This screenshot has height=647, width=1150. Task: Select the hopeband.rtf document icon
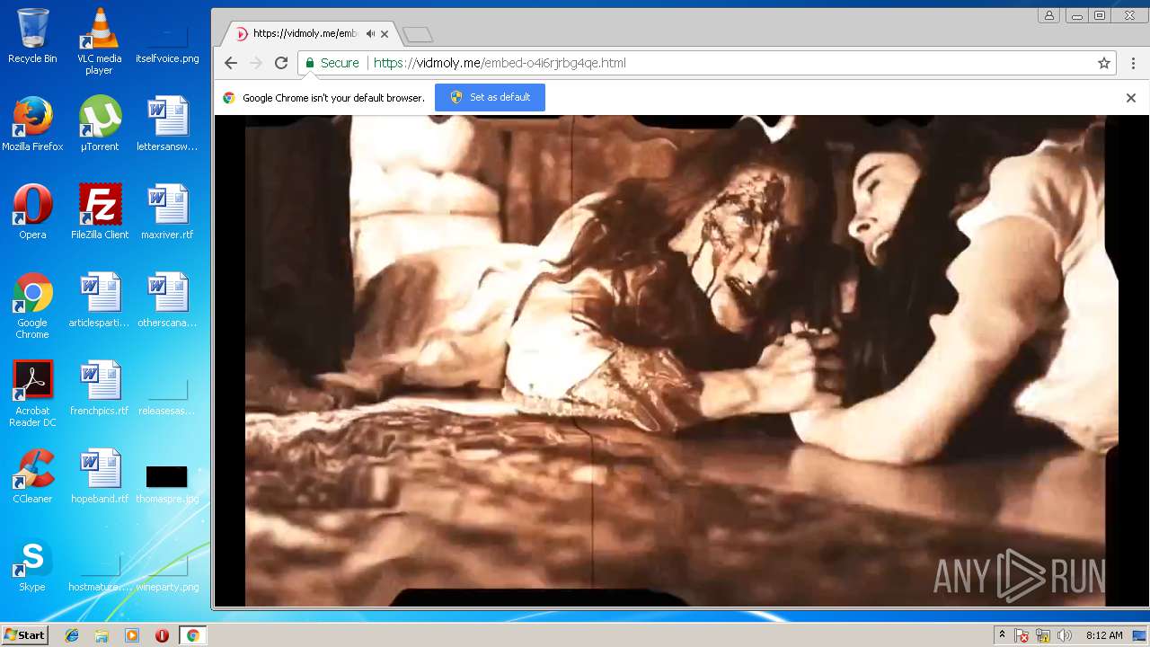(x=99, y=476)
